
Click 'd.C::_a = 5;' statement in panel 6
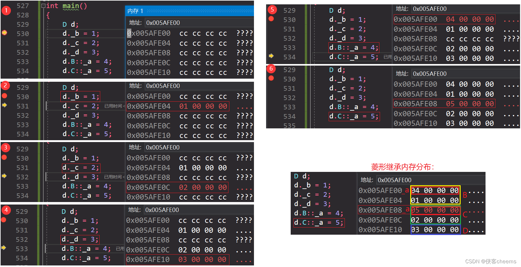354,116
